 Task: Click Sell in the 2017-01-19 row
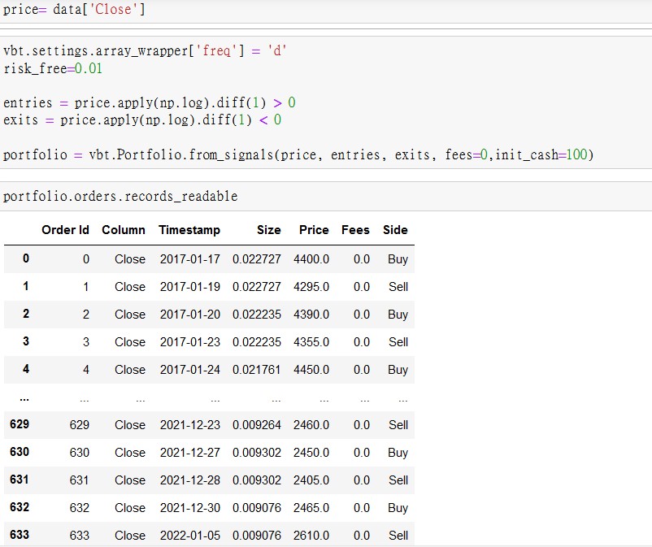[398, 287]
